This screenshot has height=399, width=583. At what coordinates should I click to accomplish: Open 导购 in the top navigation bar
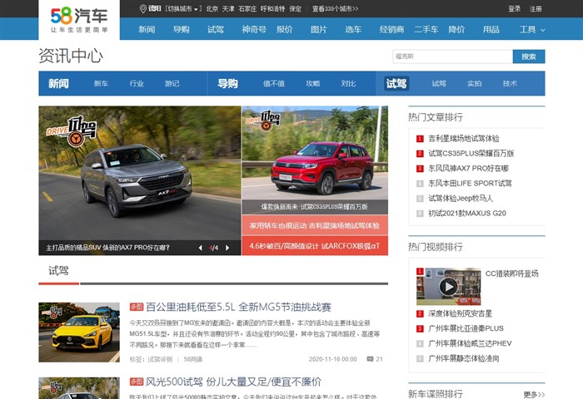pyautogui.click(x=181, y=29)
